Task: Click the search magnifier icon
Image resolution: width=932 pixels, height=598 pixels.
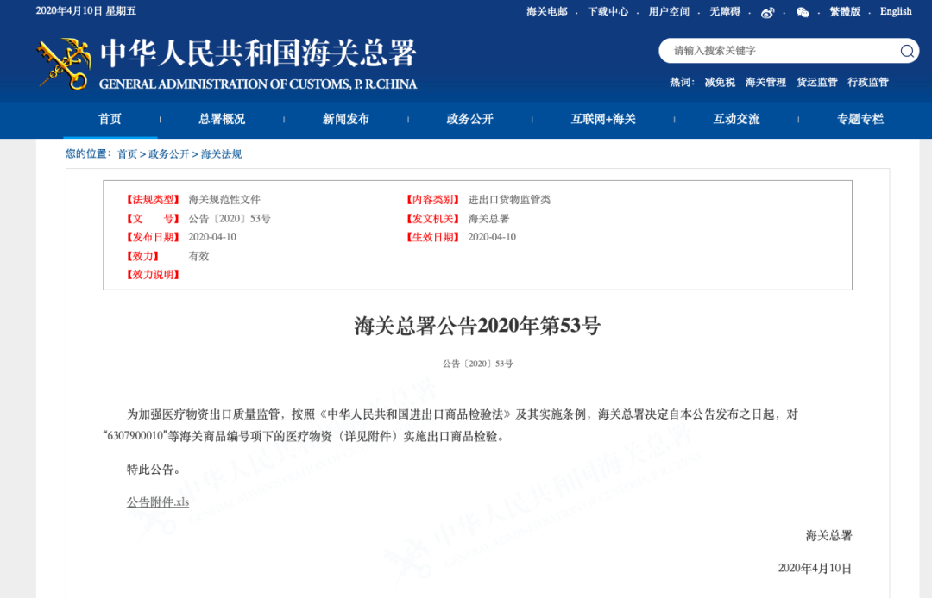Action: click(907, 51)
